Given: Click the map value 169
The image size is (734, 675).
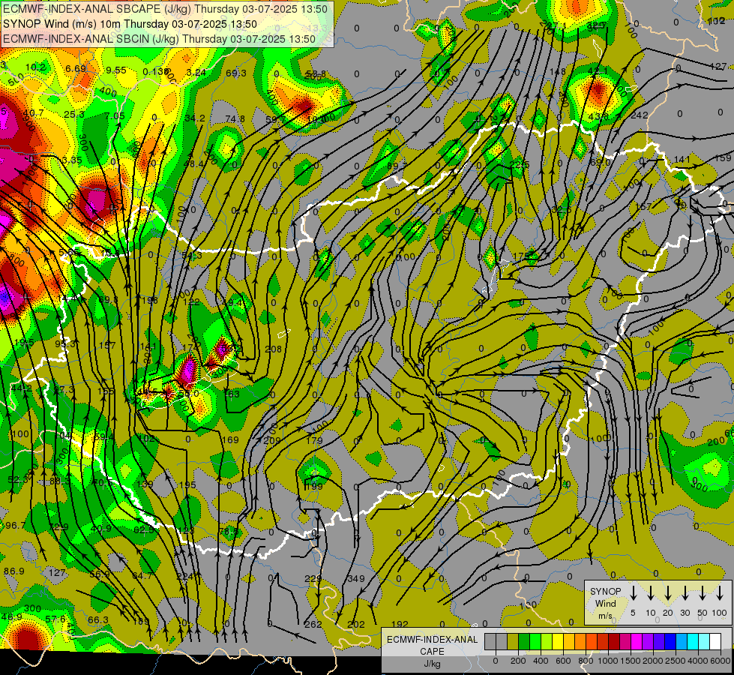Looking at the screenshot, I should (x=230, y=439).
